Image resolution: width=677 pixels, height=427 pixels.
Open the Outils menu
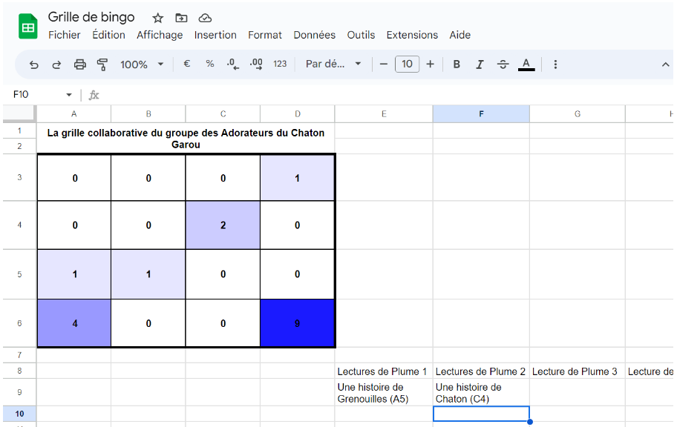point(361,35)
